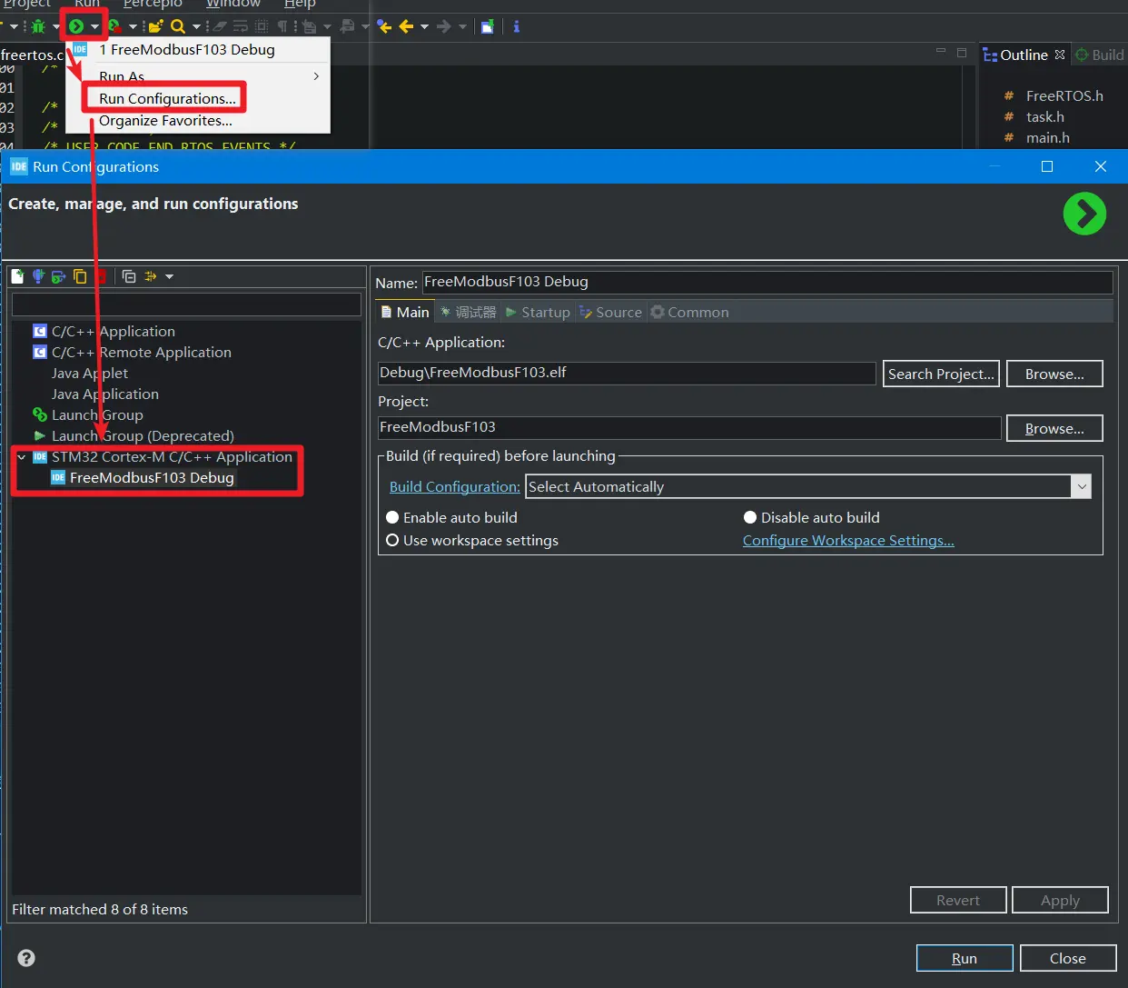Click the Run with external tools icon
Screen dimensions: 1128x988
(x=114, y=26)
